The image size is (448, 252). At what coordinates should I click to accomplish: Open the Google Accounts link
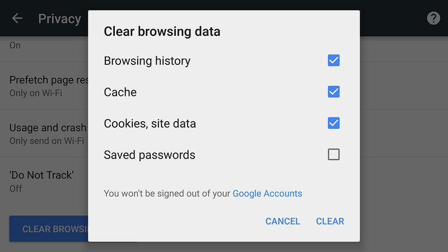point(267,193)
